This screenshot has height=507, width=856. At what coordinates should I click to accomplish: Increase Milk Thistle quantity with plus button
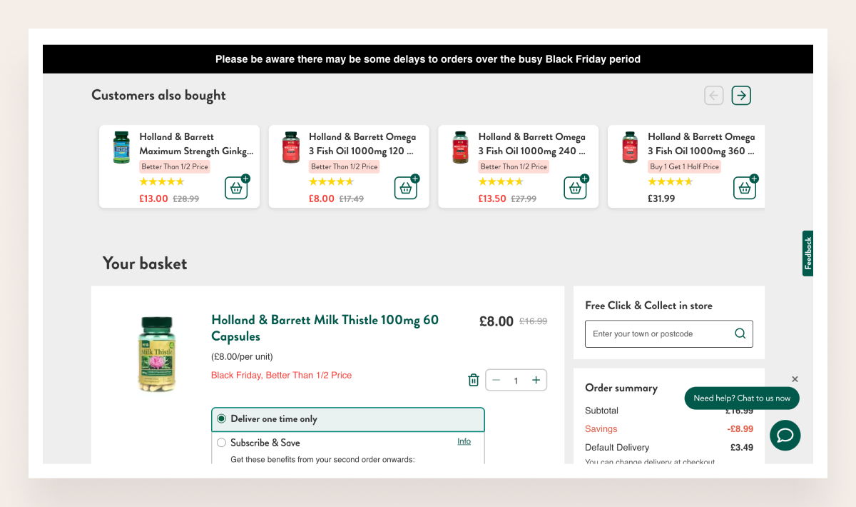pyautogui.click(x=536, y=380)
